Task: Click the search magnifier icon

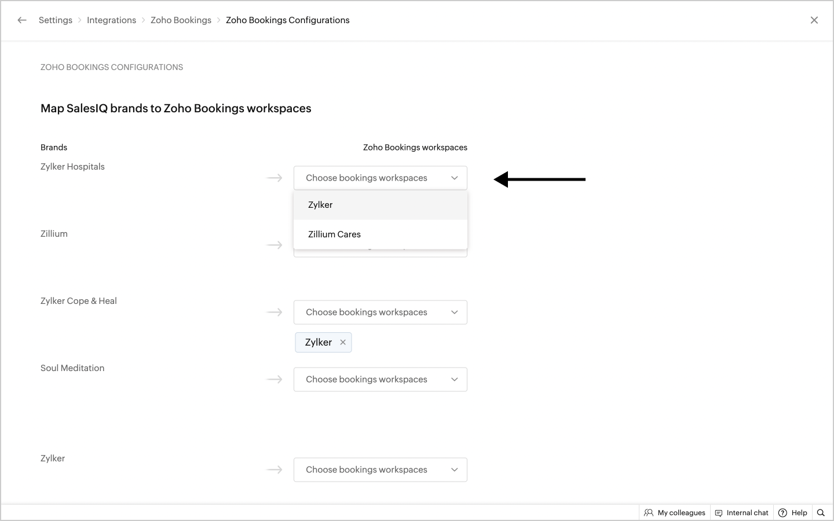Action: pyautogui.click(x=821, y=513)
